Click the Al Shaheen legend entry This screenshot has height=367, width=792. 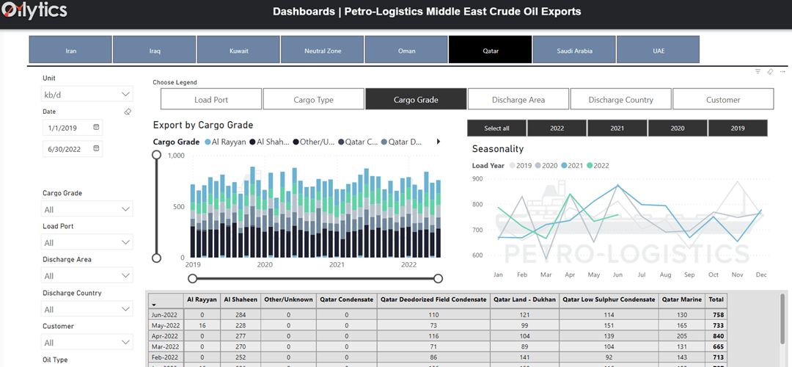[x=270, y=142]
